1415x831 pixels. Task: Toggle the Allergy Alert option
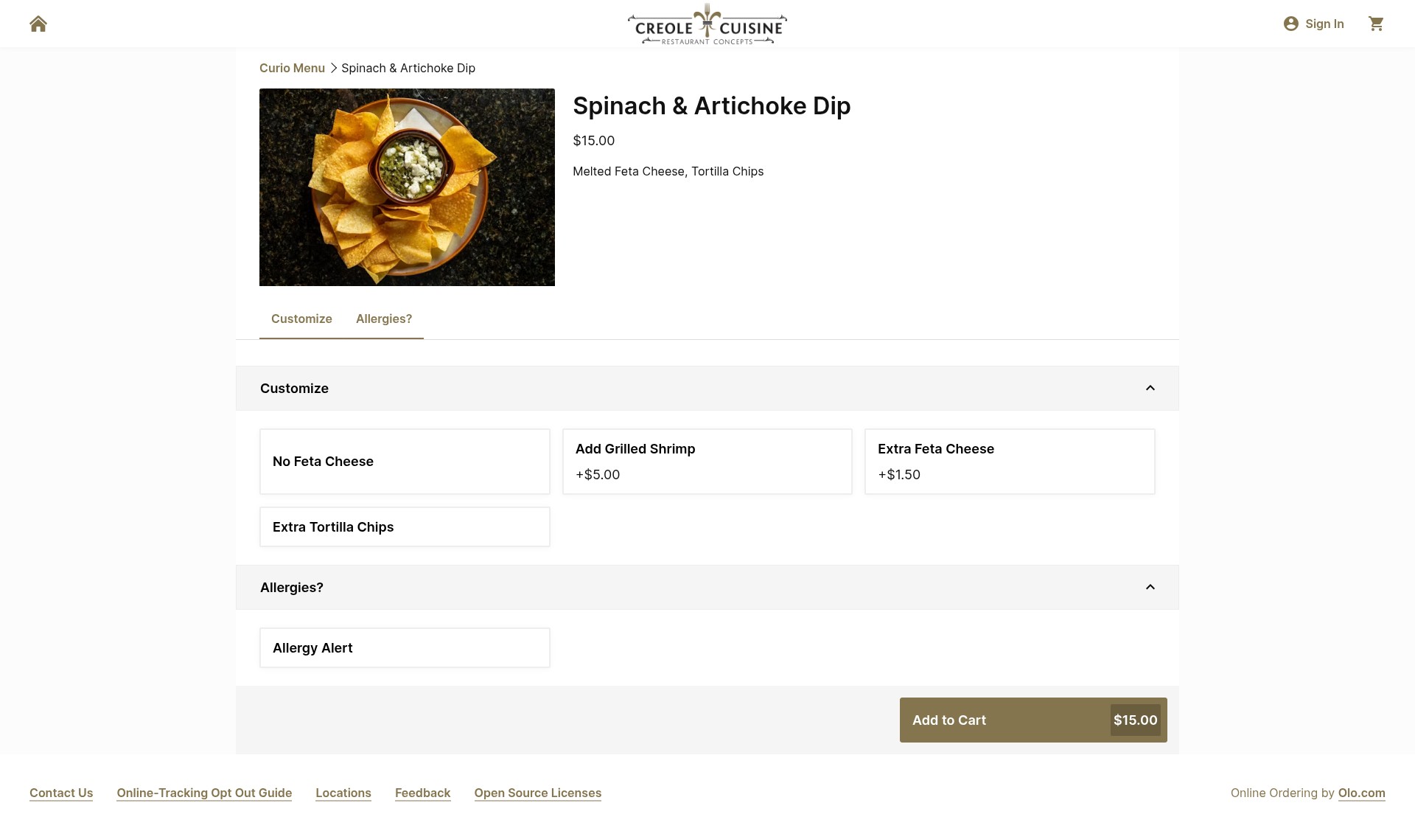tap(405, 647)
